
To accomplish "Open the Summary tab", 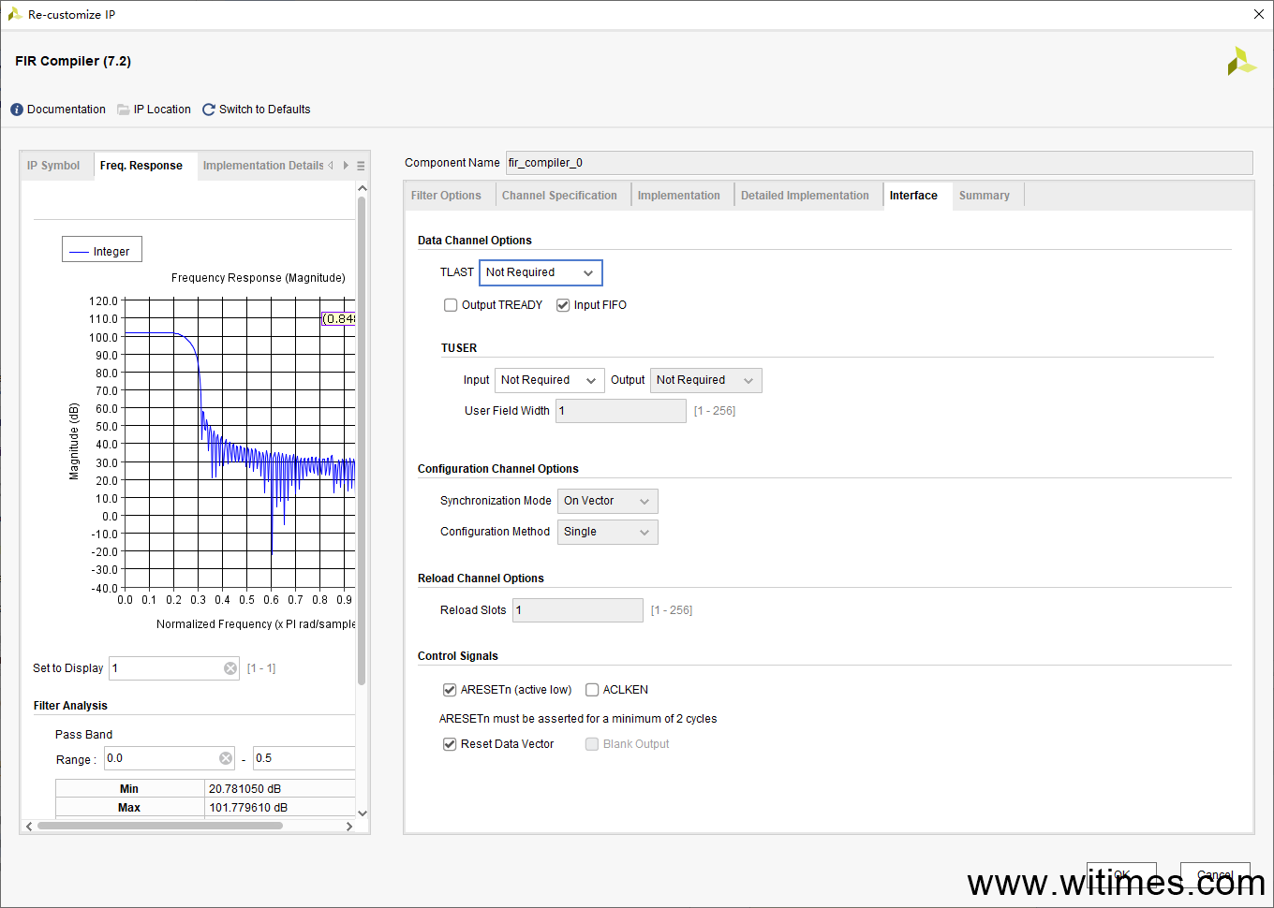I will pos(985,196).
